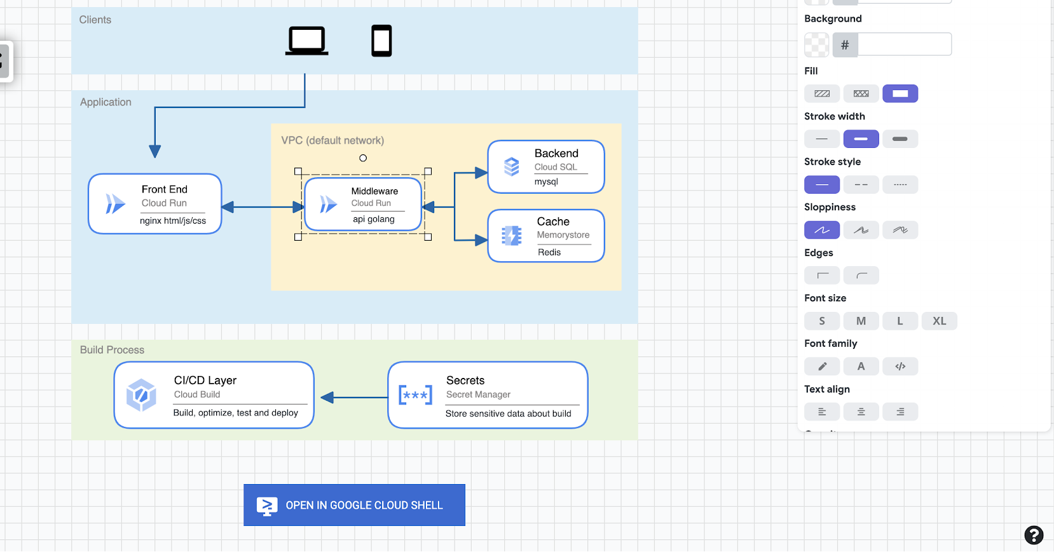Set bold stroke width
The image size is (1054, 552).
click(x=861, y=139)
